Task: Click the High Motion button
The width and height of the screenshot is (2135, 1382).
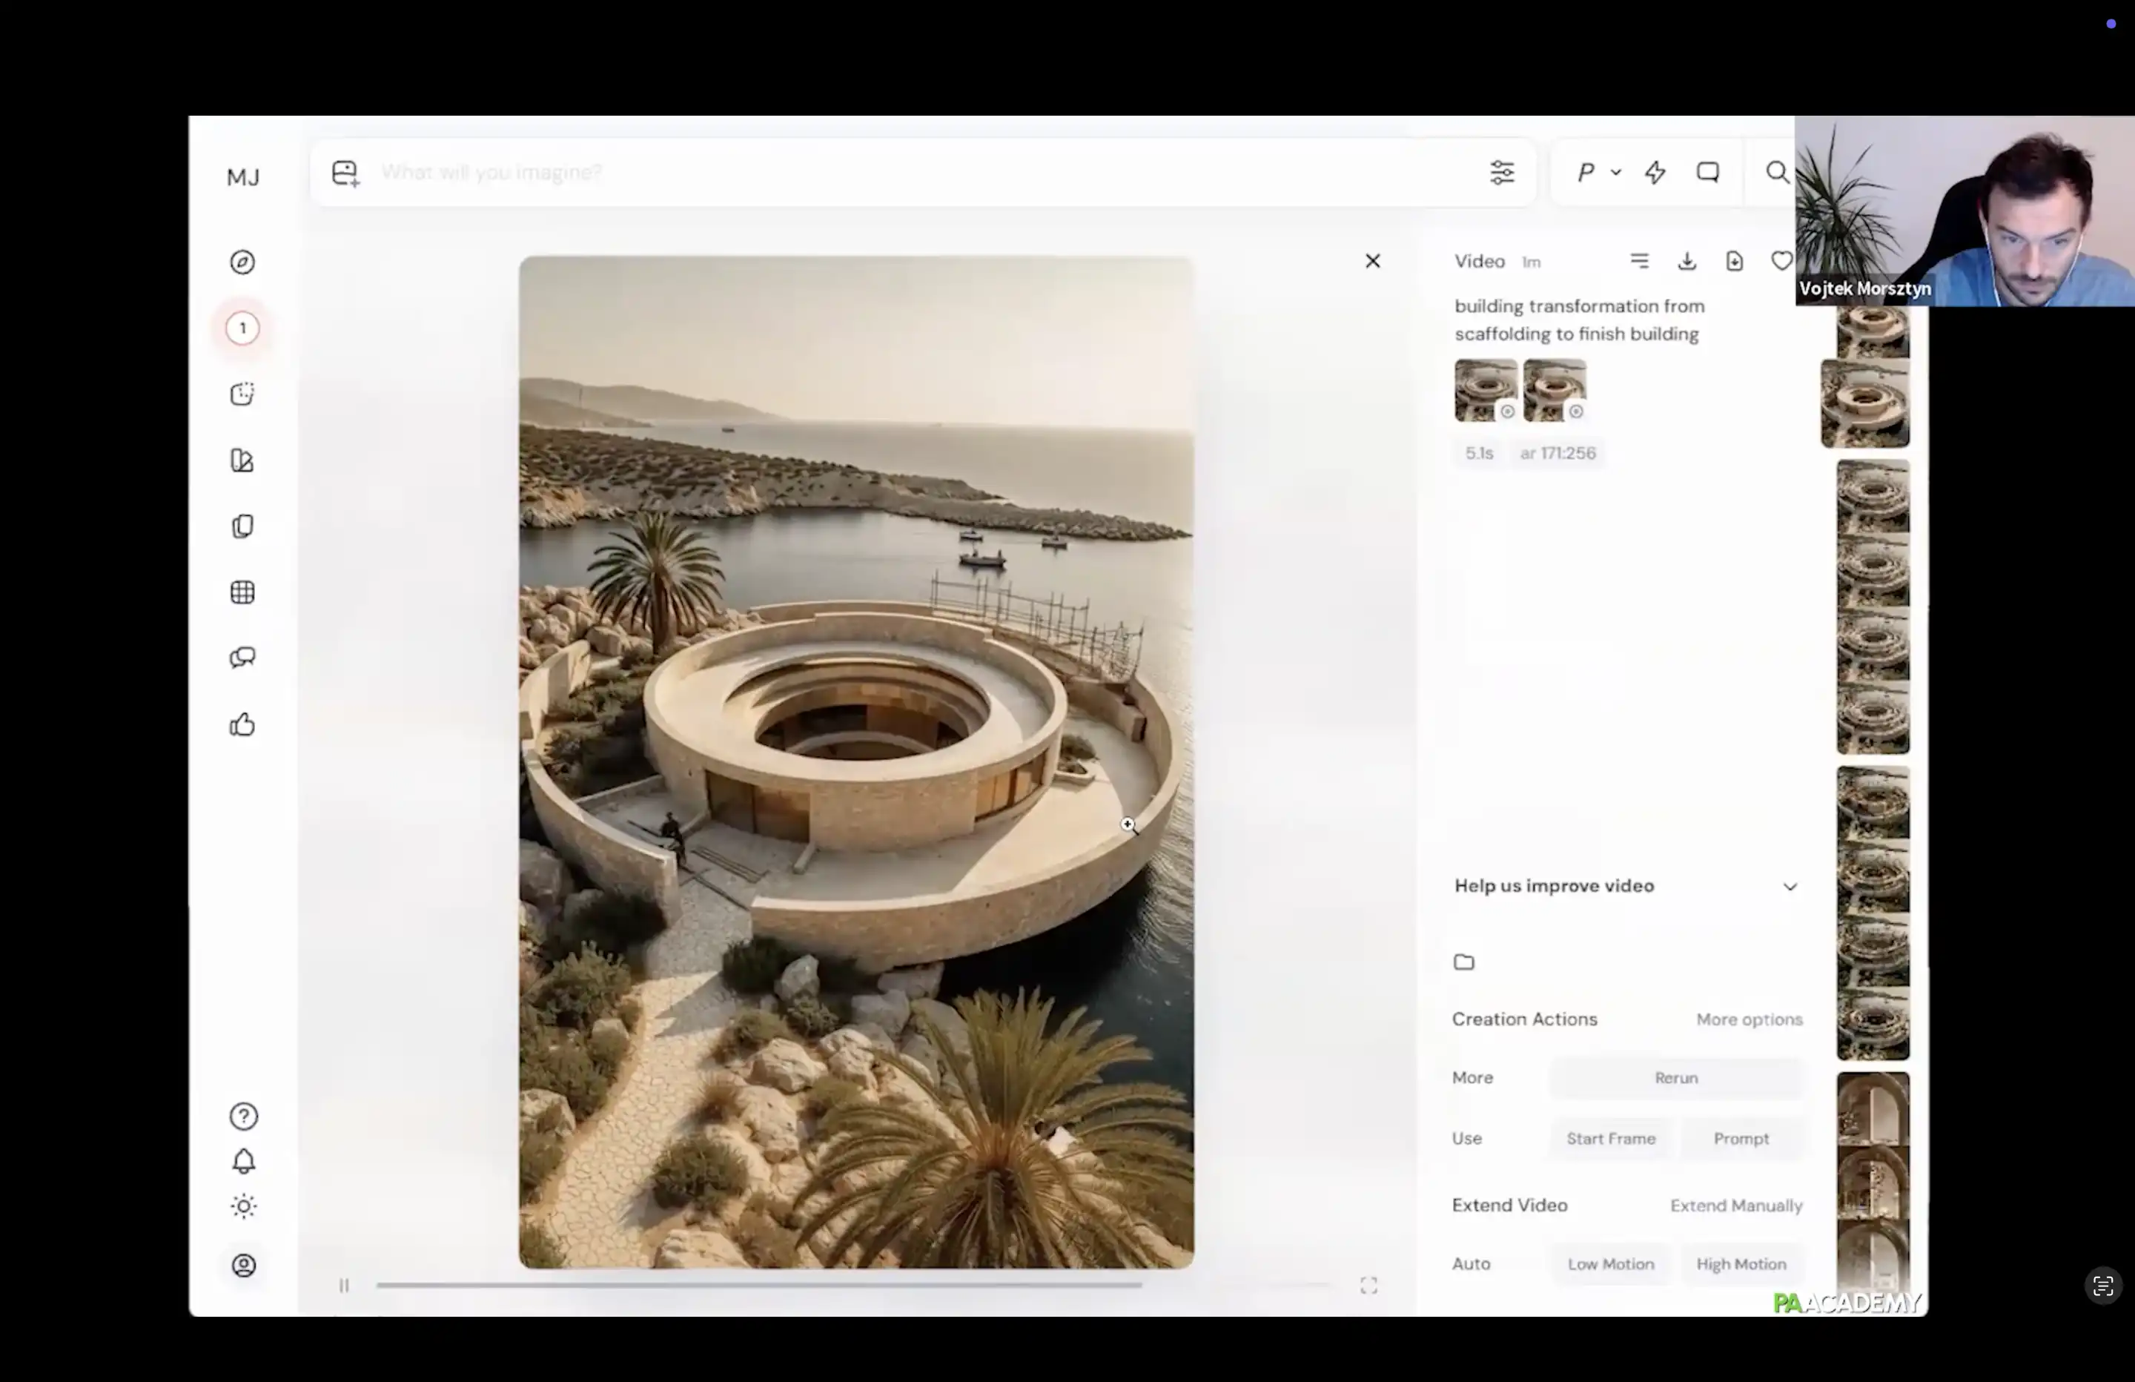Action: coord(1741,1263)
